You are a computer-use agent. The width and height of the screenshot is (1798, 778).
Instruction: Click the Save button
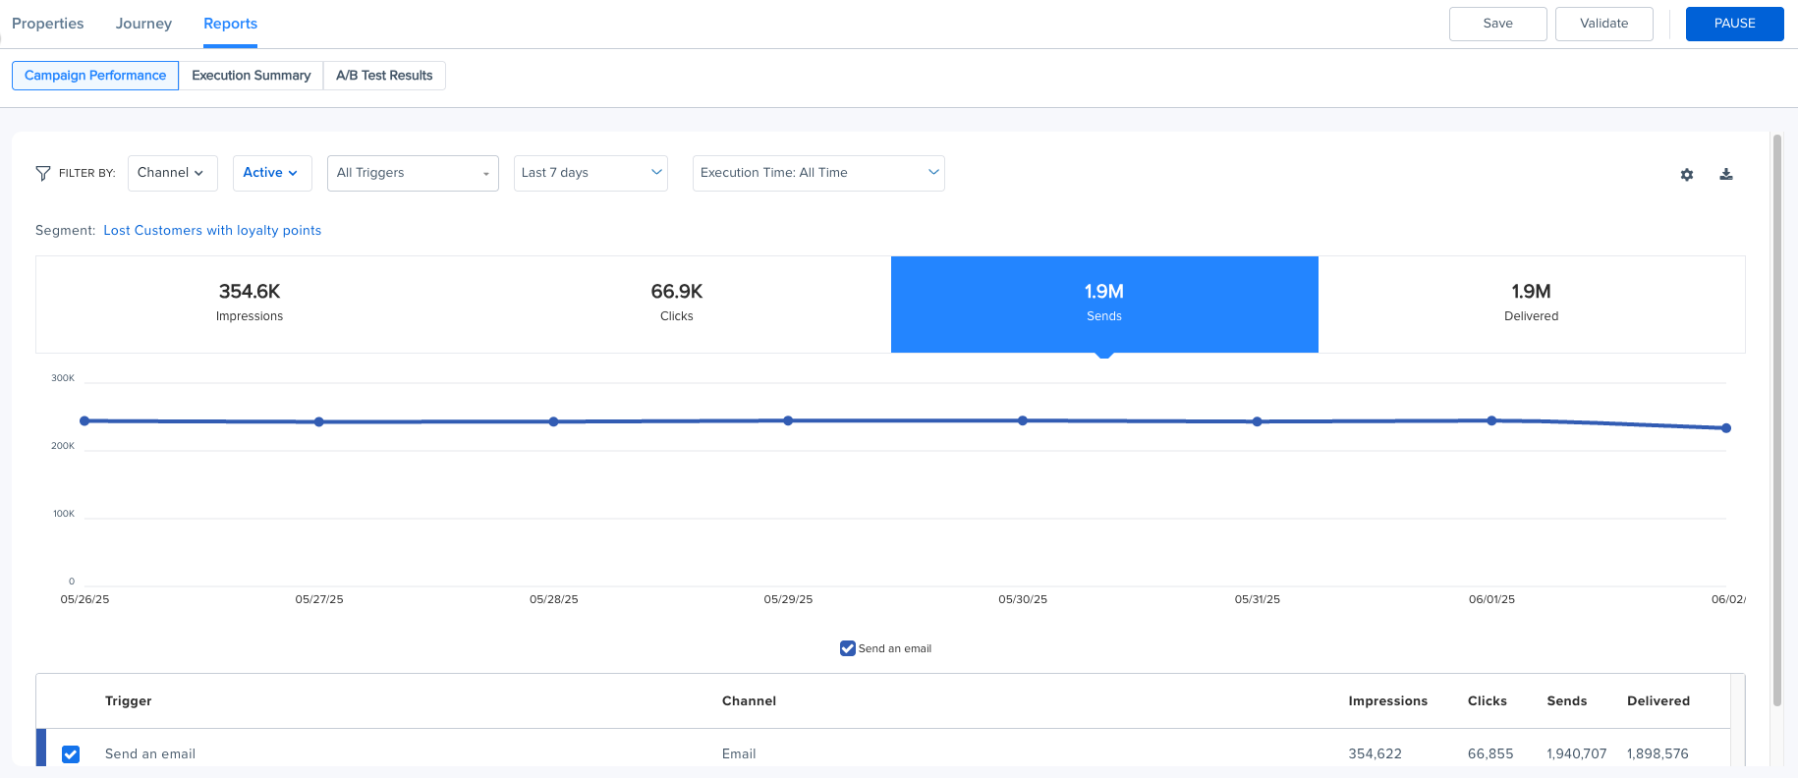tap(1498, 24)
